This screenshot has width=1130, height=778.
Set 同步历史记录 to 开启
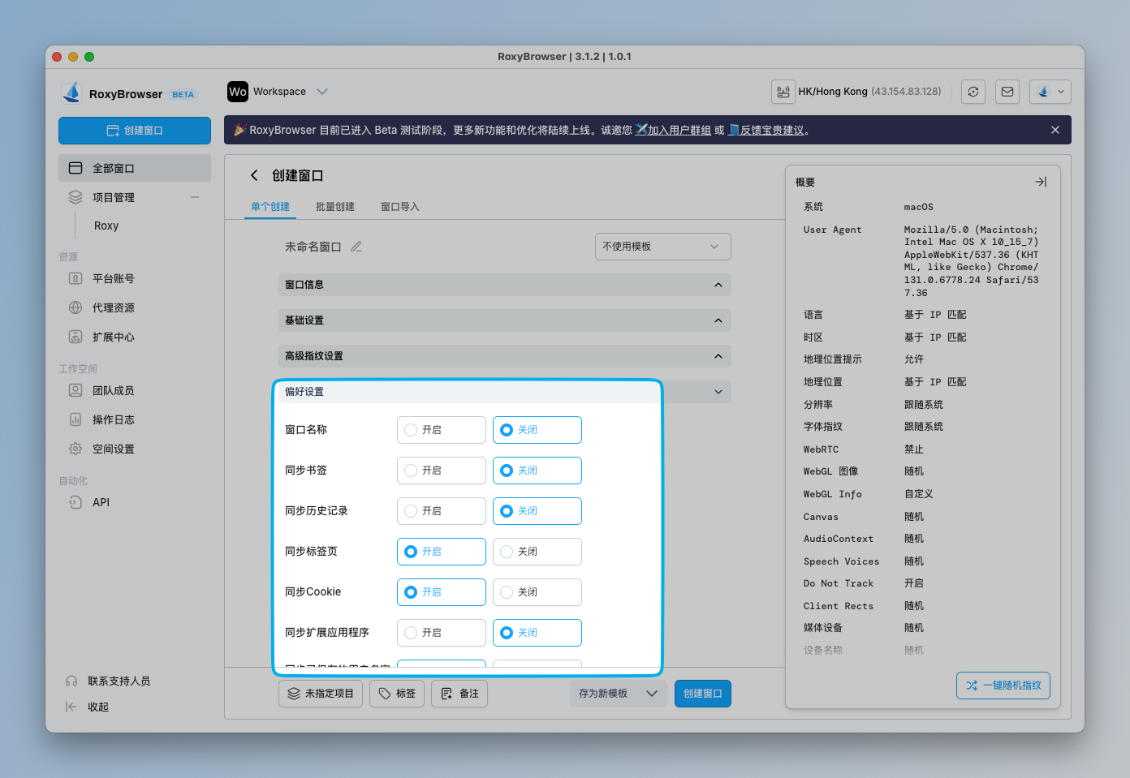(x=442, y=511)
